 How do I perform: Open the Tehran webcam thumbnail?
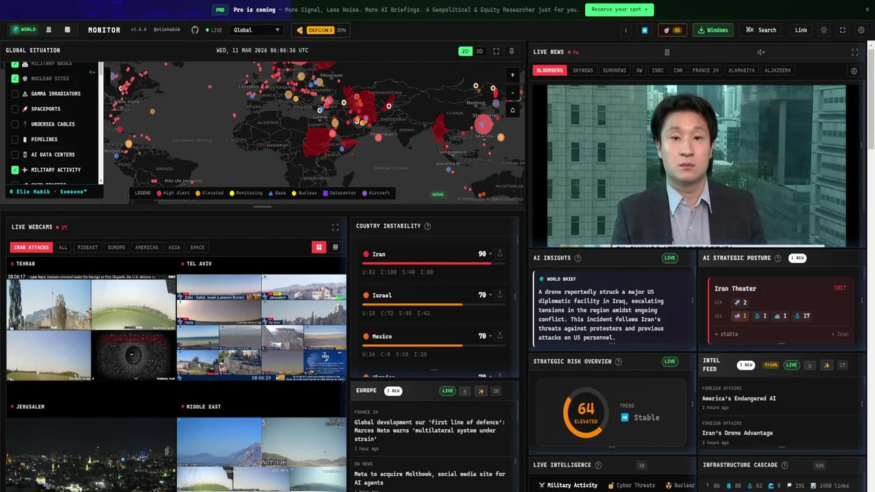[91, 327]
